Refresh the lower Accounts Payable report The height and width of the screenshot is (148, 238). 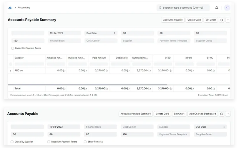point(222,114)
